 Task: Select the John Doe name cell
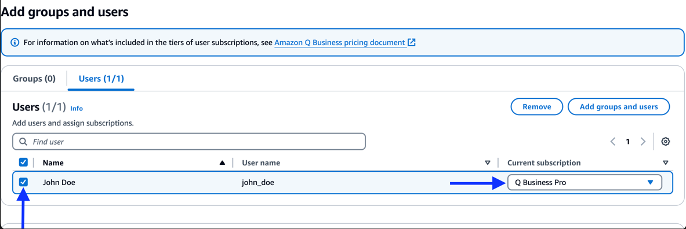59,183
